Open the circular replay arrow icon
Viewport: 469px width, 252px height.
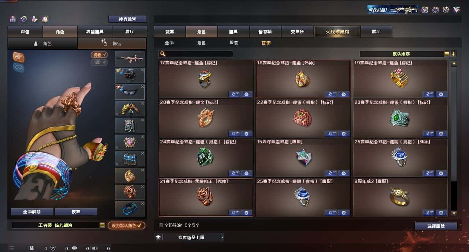[23, 19]
